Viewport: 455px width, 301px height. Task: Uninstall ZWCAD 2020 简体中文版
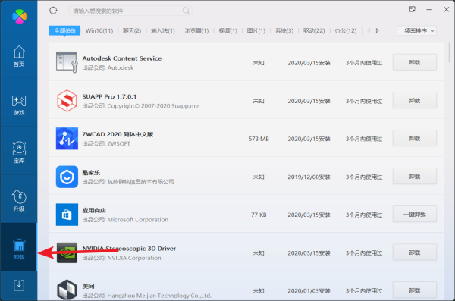[x=414, y=138]
